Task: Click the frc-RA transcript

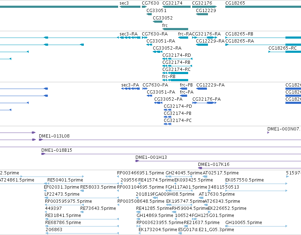Action: pyautogui.click(x=183, y=38)
